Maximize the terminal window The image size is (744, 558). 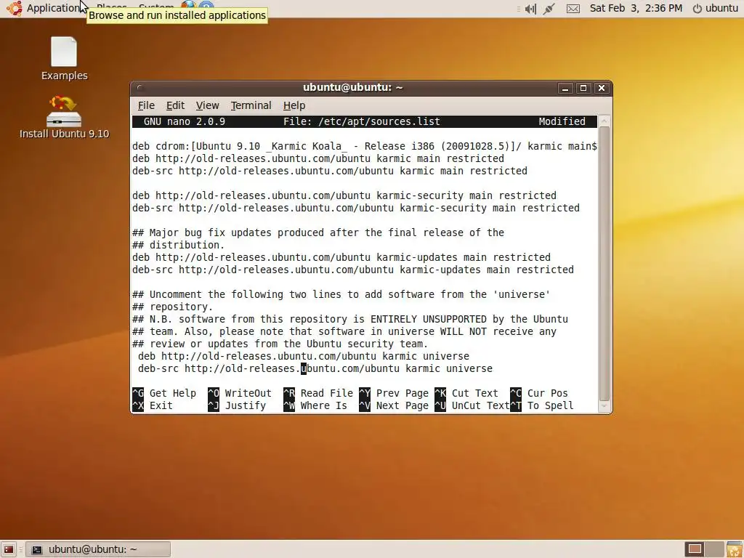point(583,88)
